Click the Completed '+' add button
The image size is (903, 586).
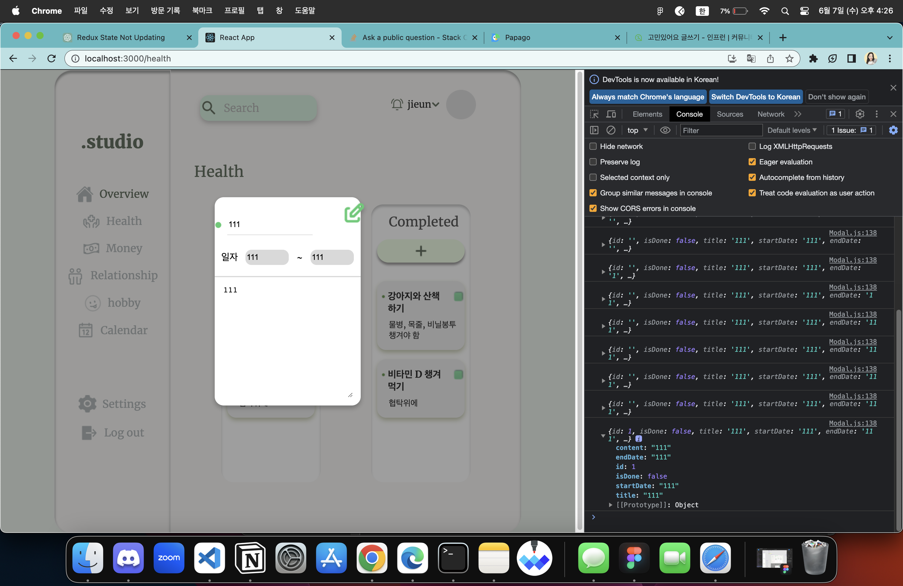pos(420,251)
